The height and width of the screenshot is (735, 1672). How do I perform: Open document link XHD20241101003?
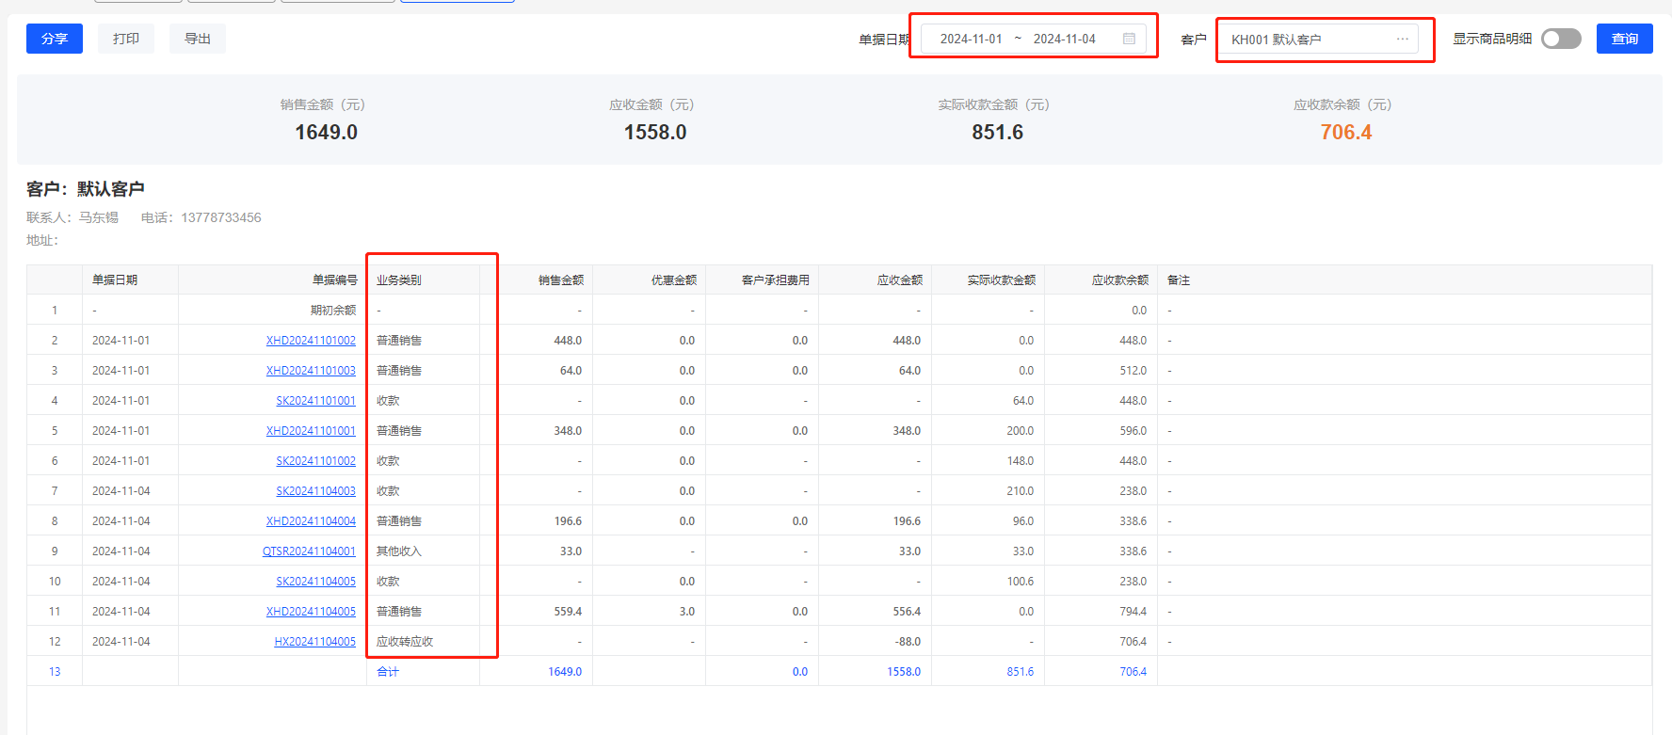tap(311, 371)
